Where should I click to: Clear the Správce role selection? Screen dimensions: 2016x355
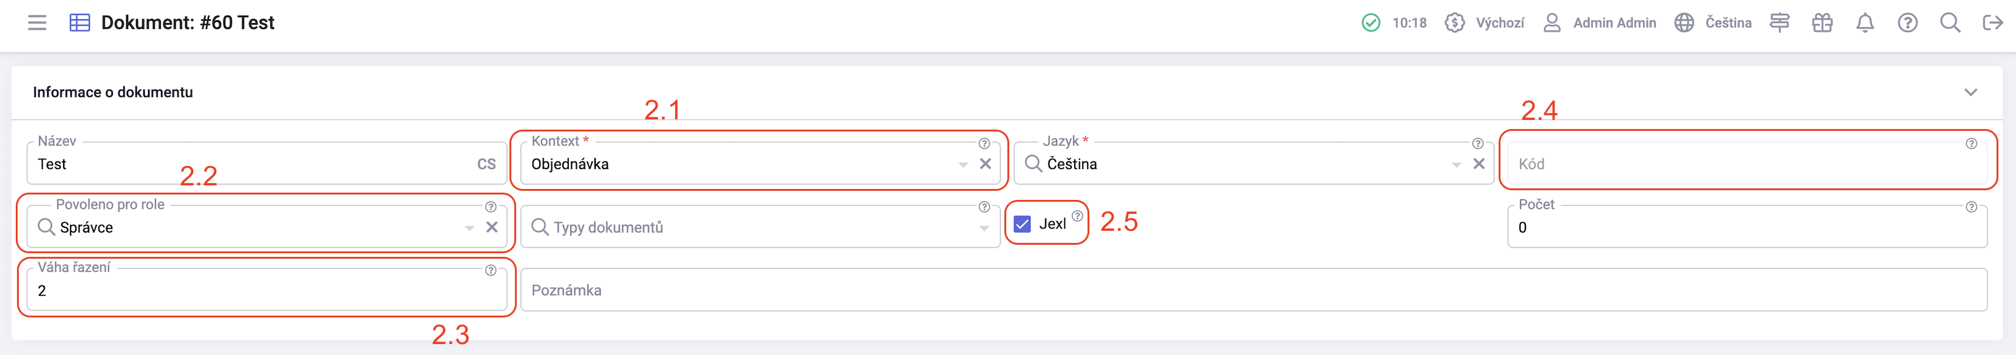coord(491,227)
